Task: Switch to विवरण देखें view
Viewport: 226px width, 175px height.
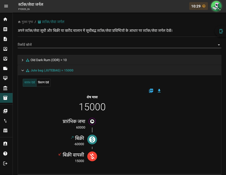Action: [x=43, y=82]
